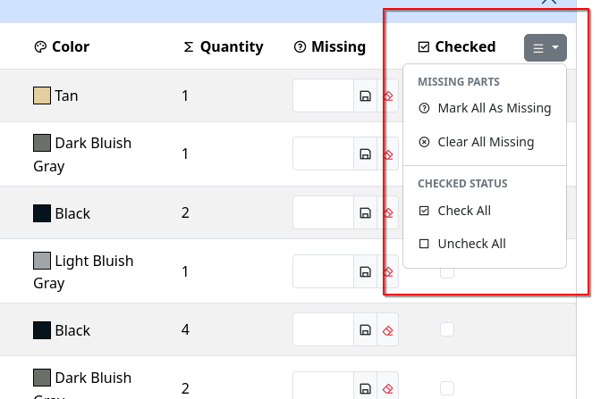
Task: Save missing count for the Tan part
Action: (x=365, y=96)
